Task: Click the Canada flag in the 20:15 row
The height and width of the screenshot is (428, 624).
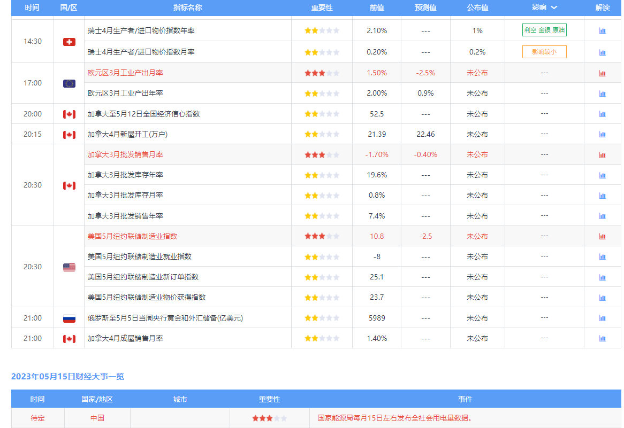Action: point(69,135)
